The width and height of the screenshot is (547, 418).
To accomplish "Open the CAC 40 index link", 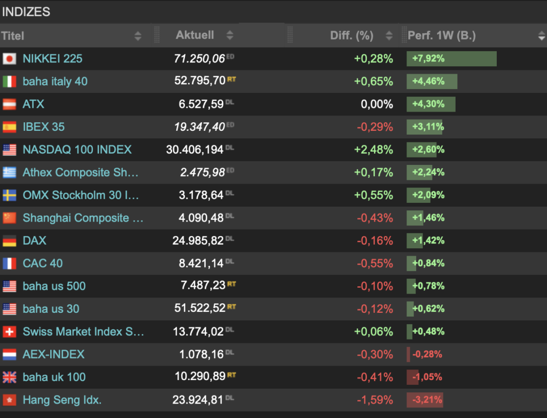I will pos(43,263).
